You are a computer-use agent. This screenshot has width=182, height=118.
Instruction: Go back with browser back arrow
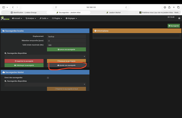tap(13, 7)
